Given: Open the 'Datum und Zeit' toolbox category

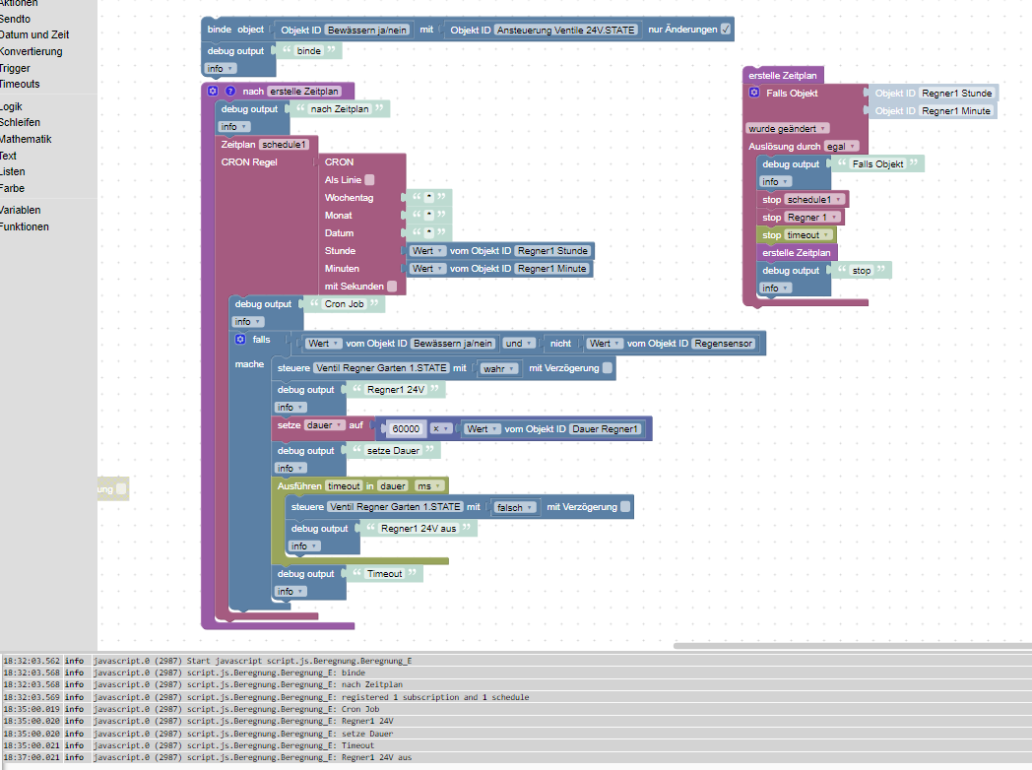Looking at the screenshot, I should 34,34.
